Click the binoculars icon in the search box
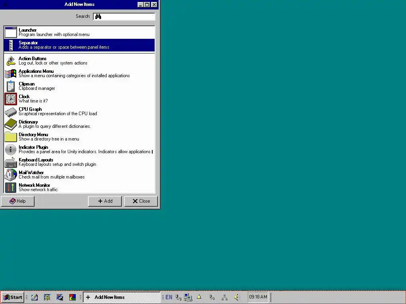 click(x=98, y=17)
